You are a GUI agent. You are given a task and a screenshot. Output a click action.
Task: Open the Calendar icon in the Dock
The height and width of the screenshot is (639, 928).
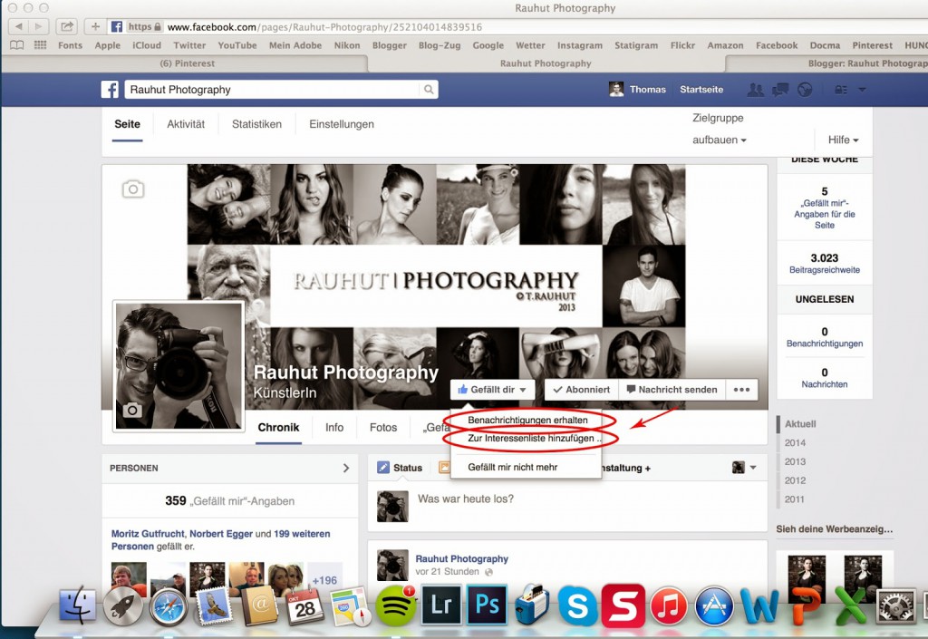(304, 605)
